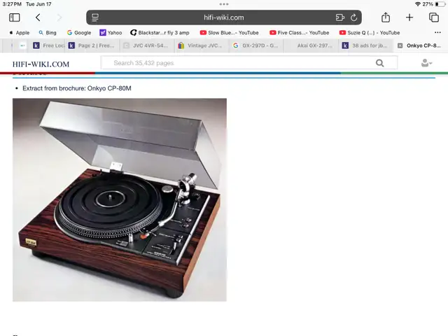The height and width of the screenshot is (336, 448).
Task: Show tab overview grid
Action: click(x=434, y=17)
